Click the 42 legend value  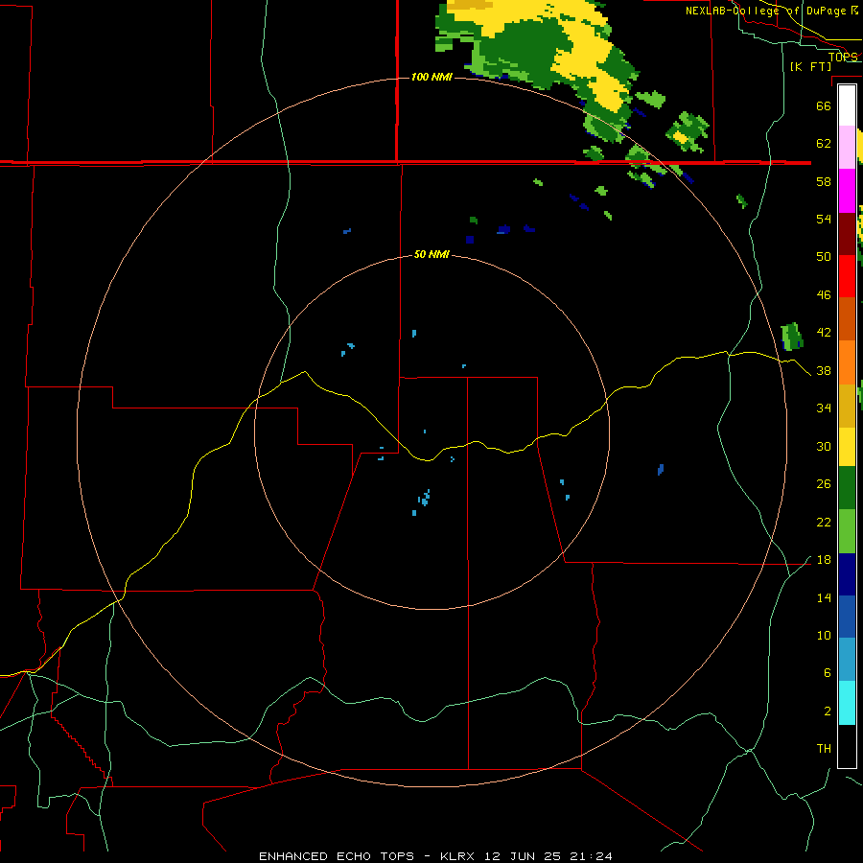pos(824,333)
